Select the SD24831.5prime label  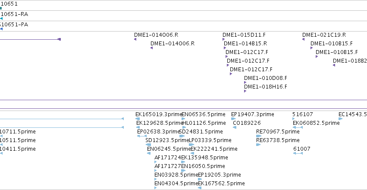tap(201, 132)
